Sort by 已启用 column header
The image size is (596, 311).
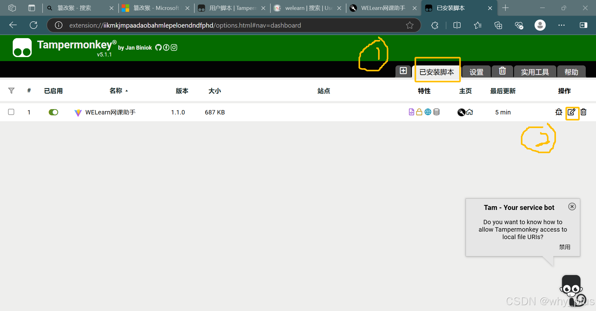pyautogui.click(x=53, y=91)
